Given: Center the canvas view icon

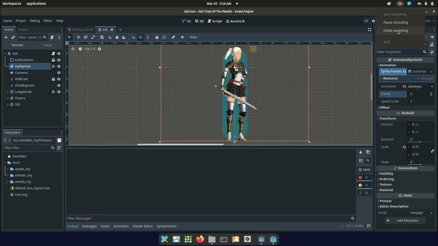Looking at the screenshot, I should tap(73, 49).
